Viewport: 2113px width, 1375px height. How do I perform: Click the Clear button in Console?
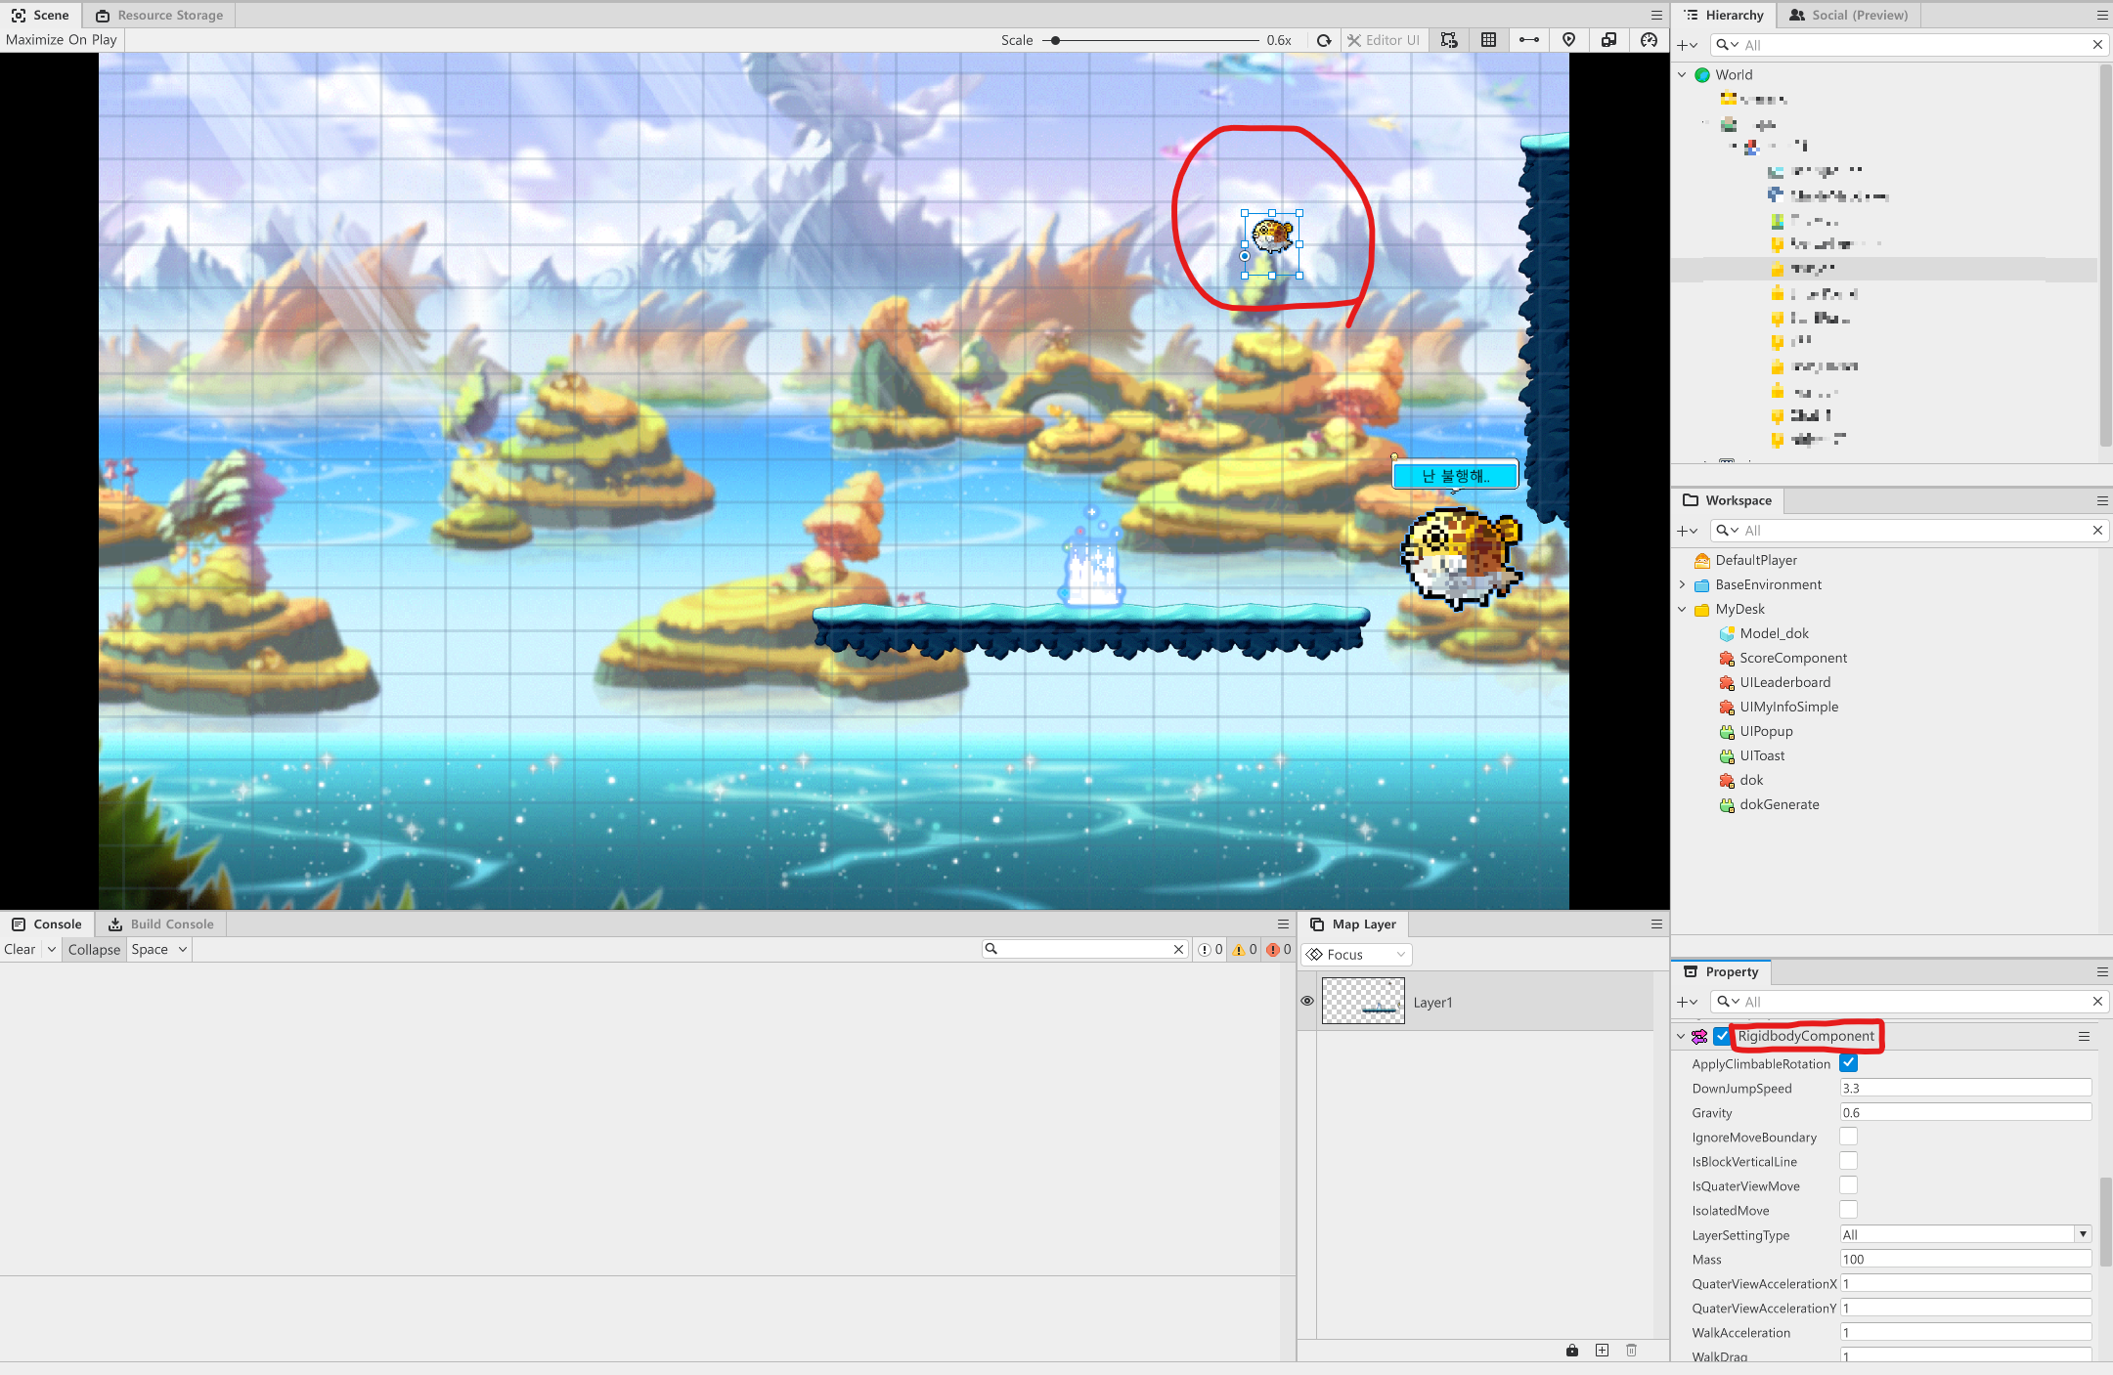(x=20, y=949)
